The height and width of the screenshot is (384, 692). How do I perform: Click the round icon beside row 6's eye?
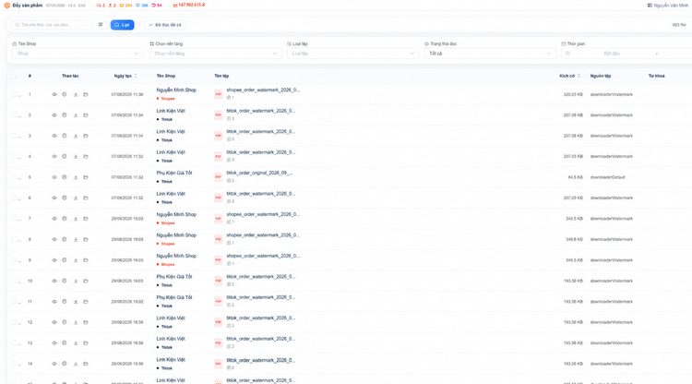65,198
